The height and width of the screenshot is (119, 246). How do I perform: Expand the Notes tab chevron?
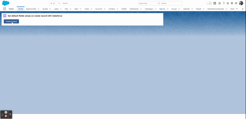tap(91, 9)
